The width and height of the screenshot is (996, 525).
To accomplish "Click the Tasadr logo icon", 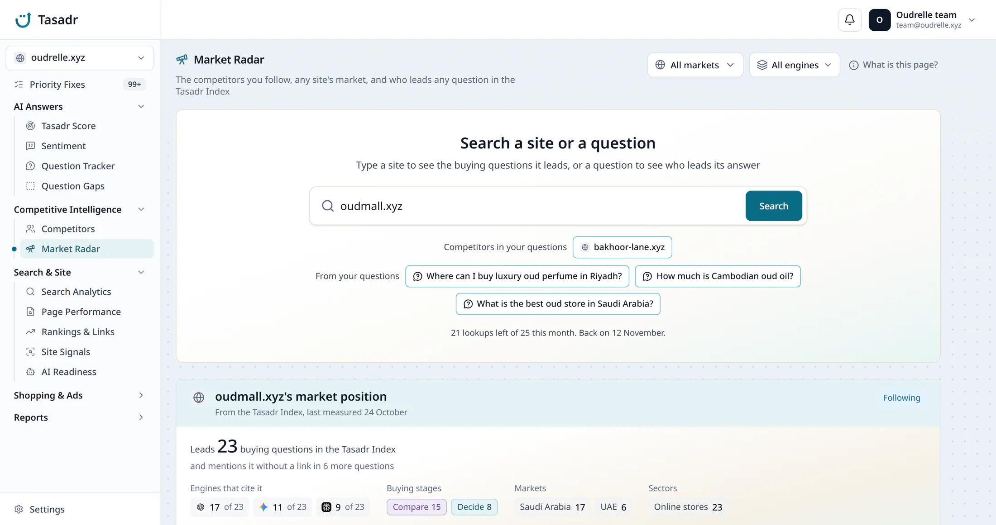I will point(23,20).
